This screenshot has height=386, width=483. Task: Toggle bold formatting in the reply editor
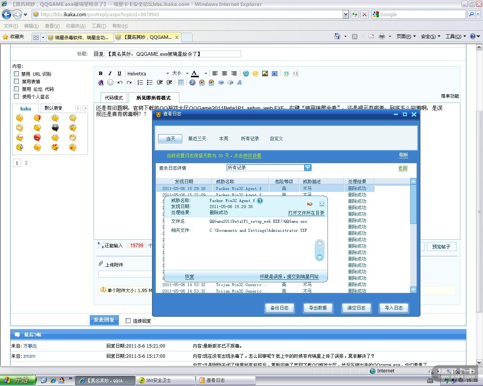click(x=101, y=74)
